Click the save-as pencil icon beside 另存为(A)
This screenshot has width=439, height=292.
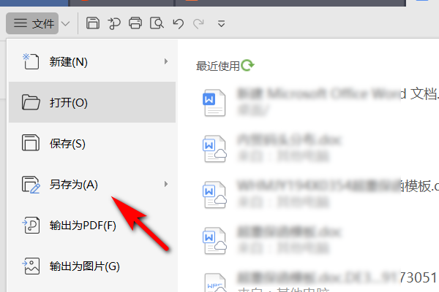coord(31,185)
